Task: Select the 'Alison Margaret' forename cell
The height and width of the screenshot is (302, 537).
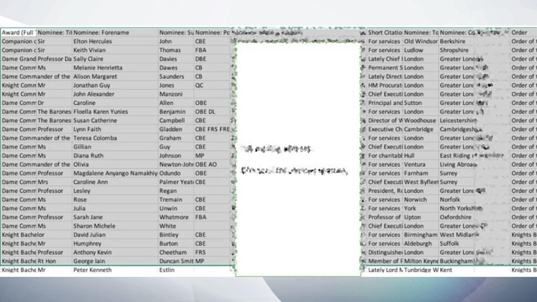Action: tap(115, 77)
